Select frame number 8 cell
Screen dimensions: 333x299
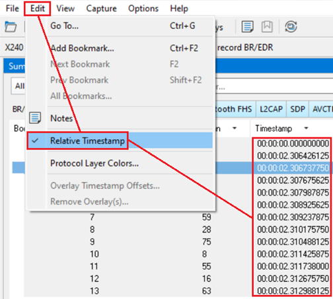click(92, 230)
